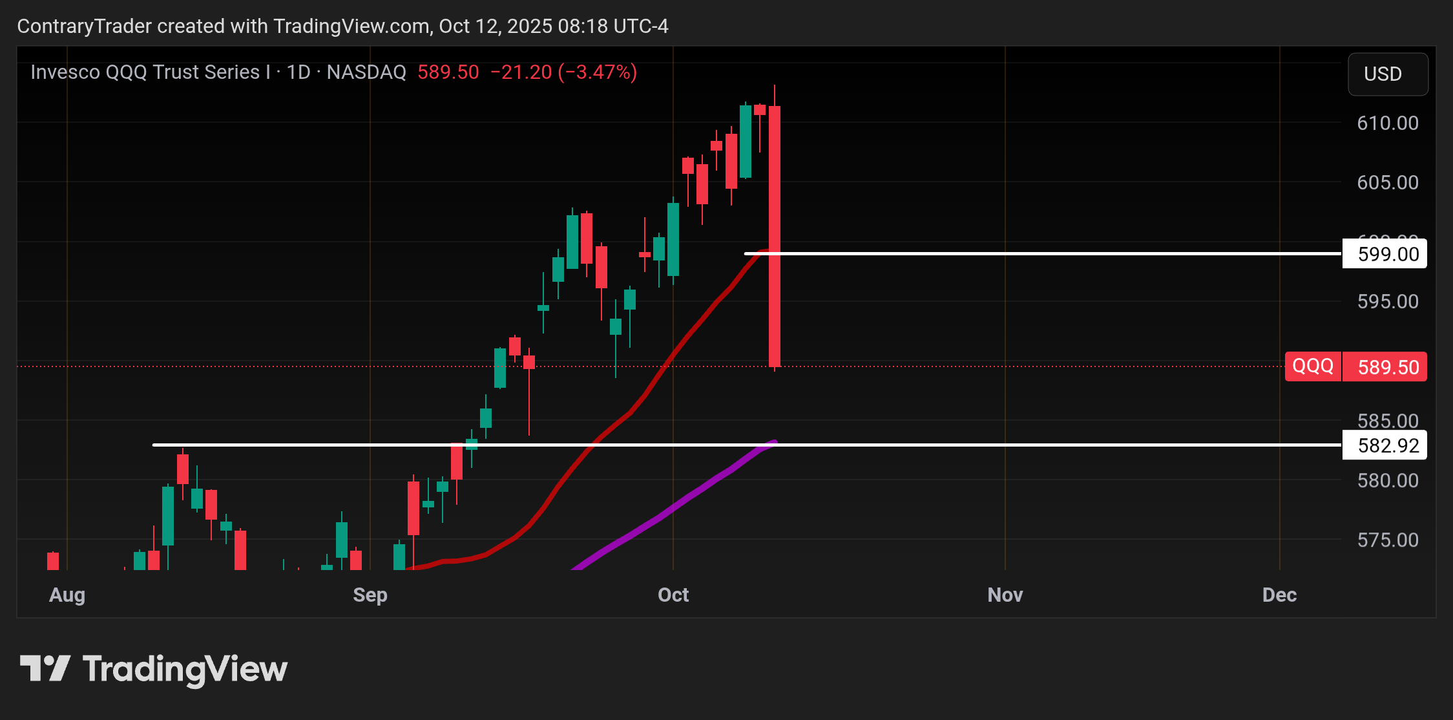Viewport: 1453px width, 720px height.
Task: Click the 589.50 current price label on axis
Action: (1385, 366)
